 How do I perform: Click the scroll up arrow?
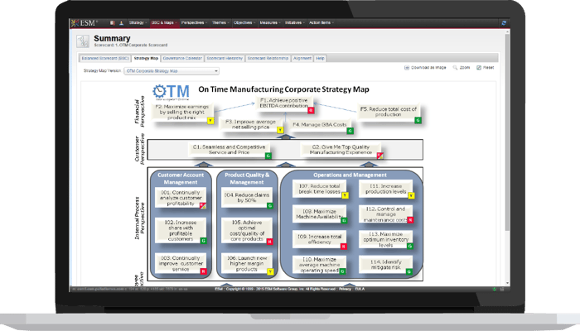[x=507, y=32]
